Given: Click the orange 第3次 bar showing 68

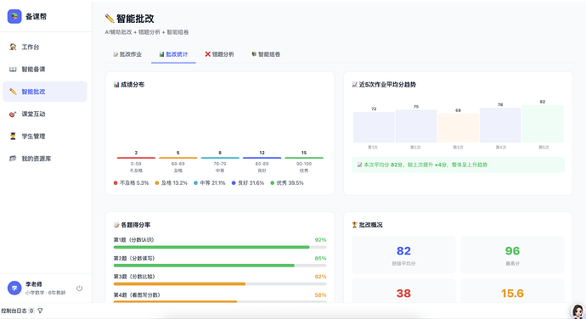Looking at the screenshot, I should coord(459,128).
